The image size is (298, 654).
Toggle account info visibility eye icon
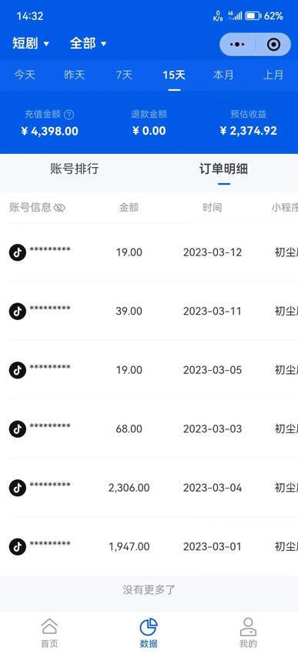(60, 208)
